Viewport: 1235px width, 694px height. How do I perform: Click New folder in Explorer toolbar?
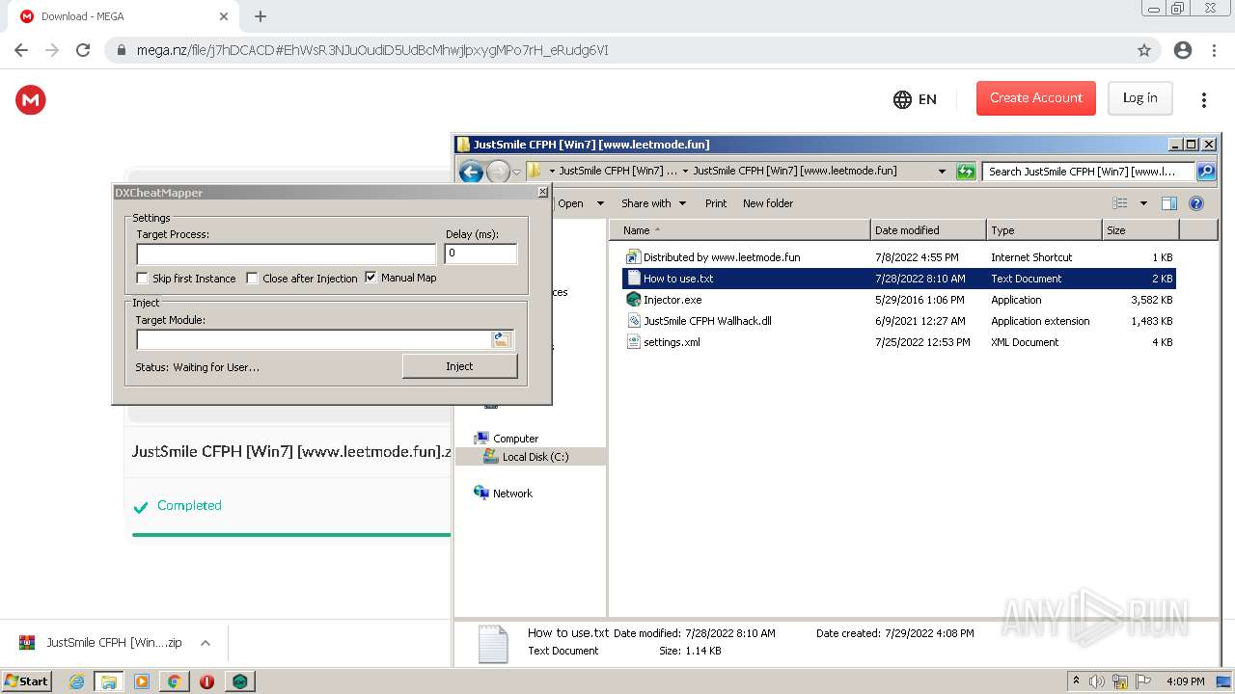point(768,203)
